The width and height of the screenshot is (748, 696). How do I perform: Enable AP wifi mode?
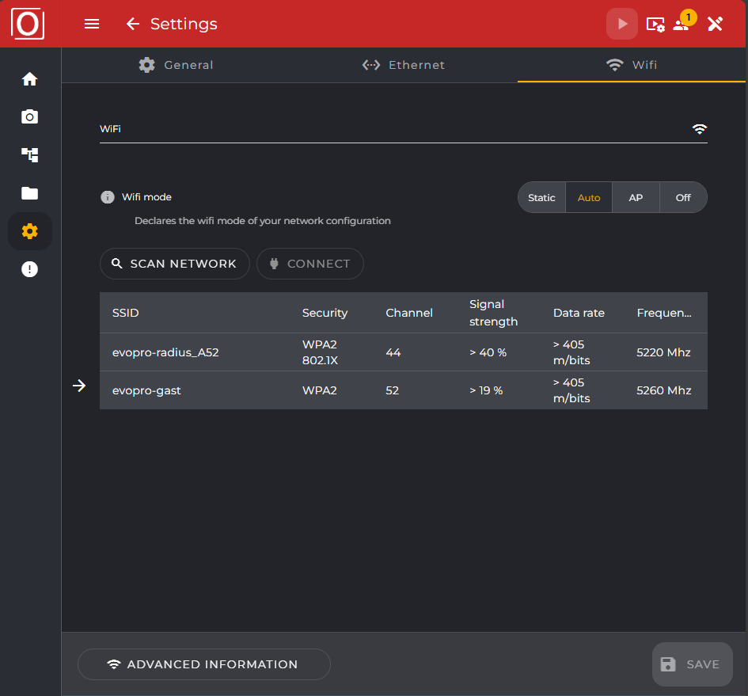pyautogui.click(x=636, y=197)
